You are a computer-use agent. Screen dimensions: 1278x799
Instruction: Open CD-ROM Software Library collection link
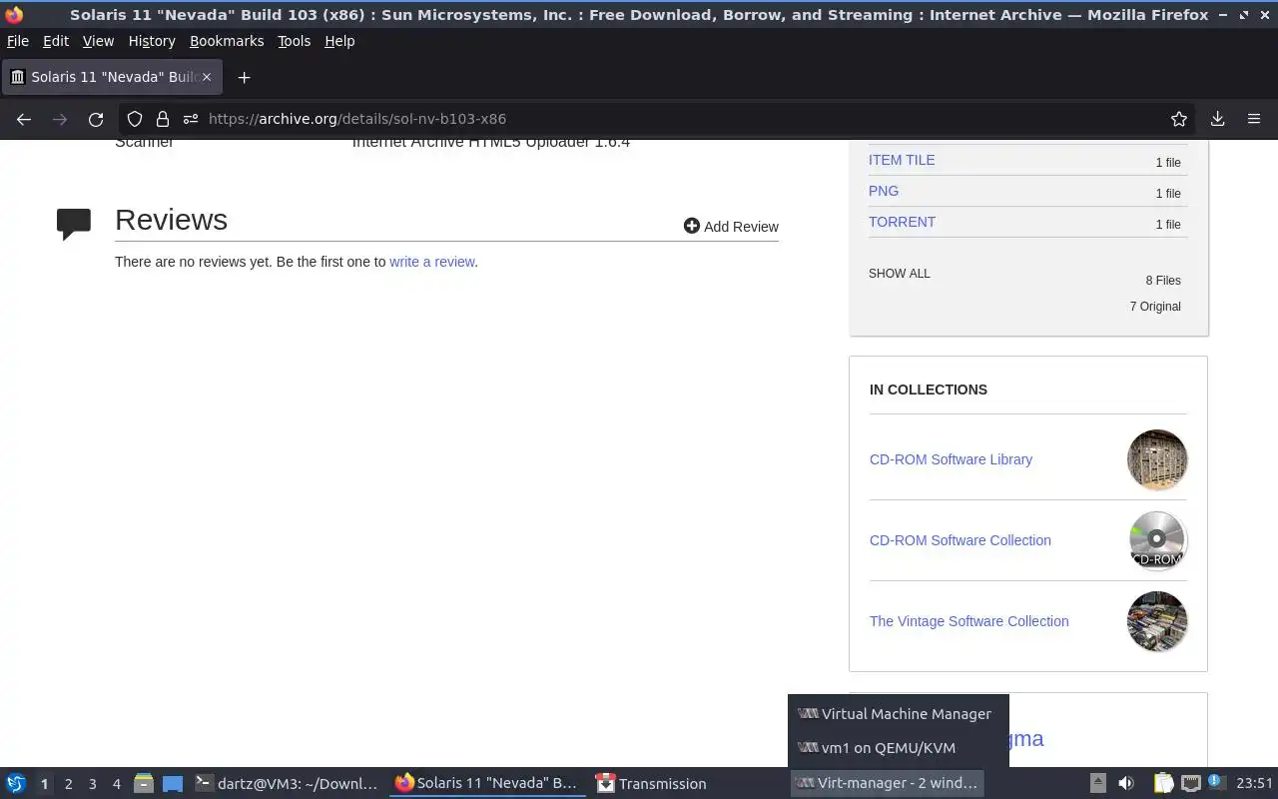[951, 459]
